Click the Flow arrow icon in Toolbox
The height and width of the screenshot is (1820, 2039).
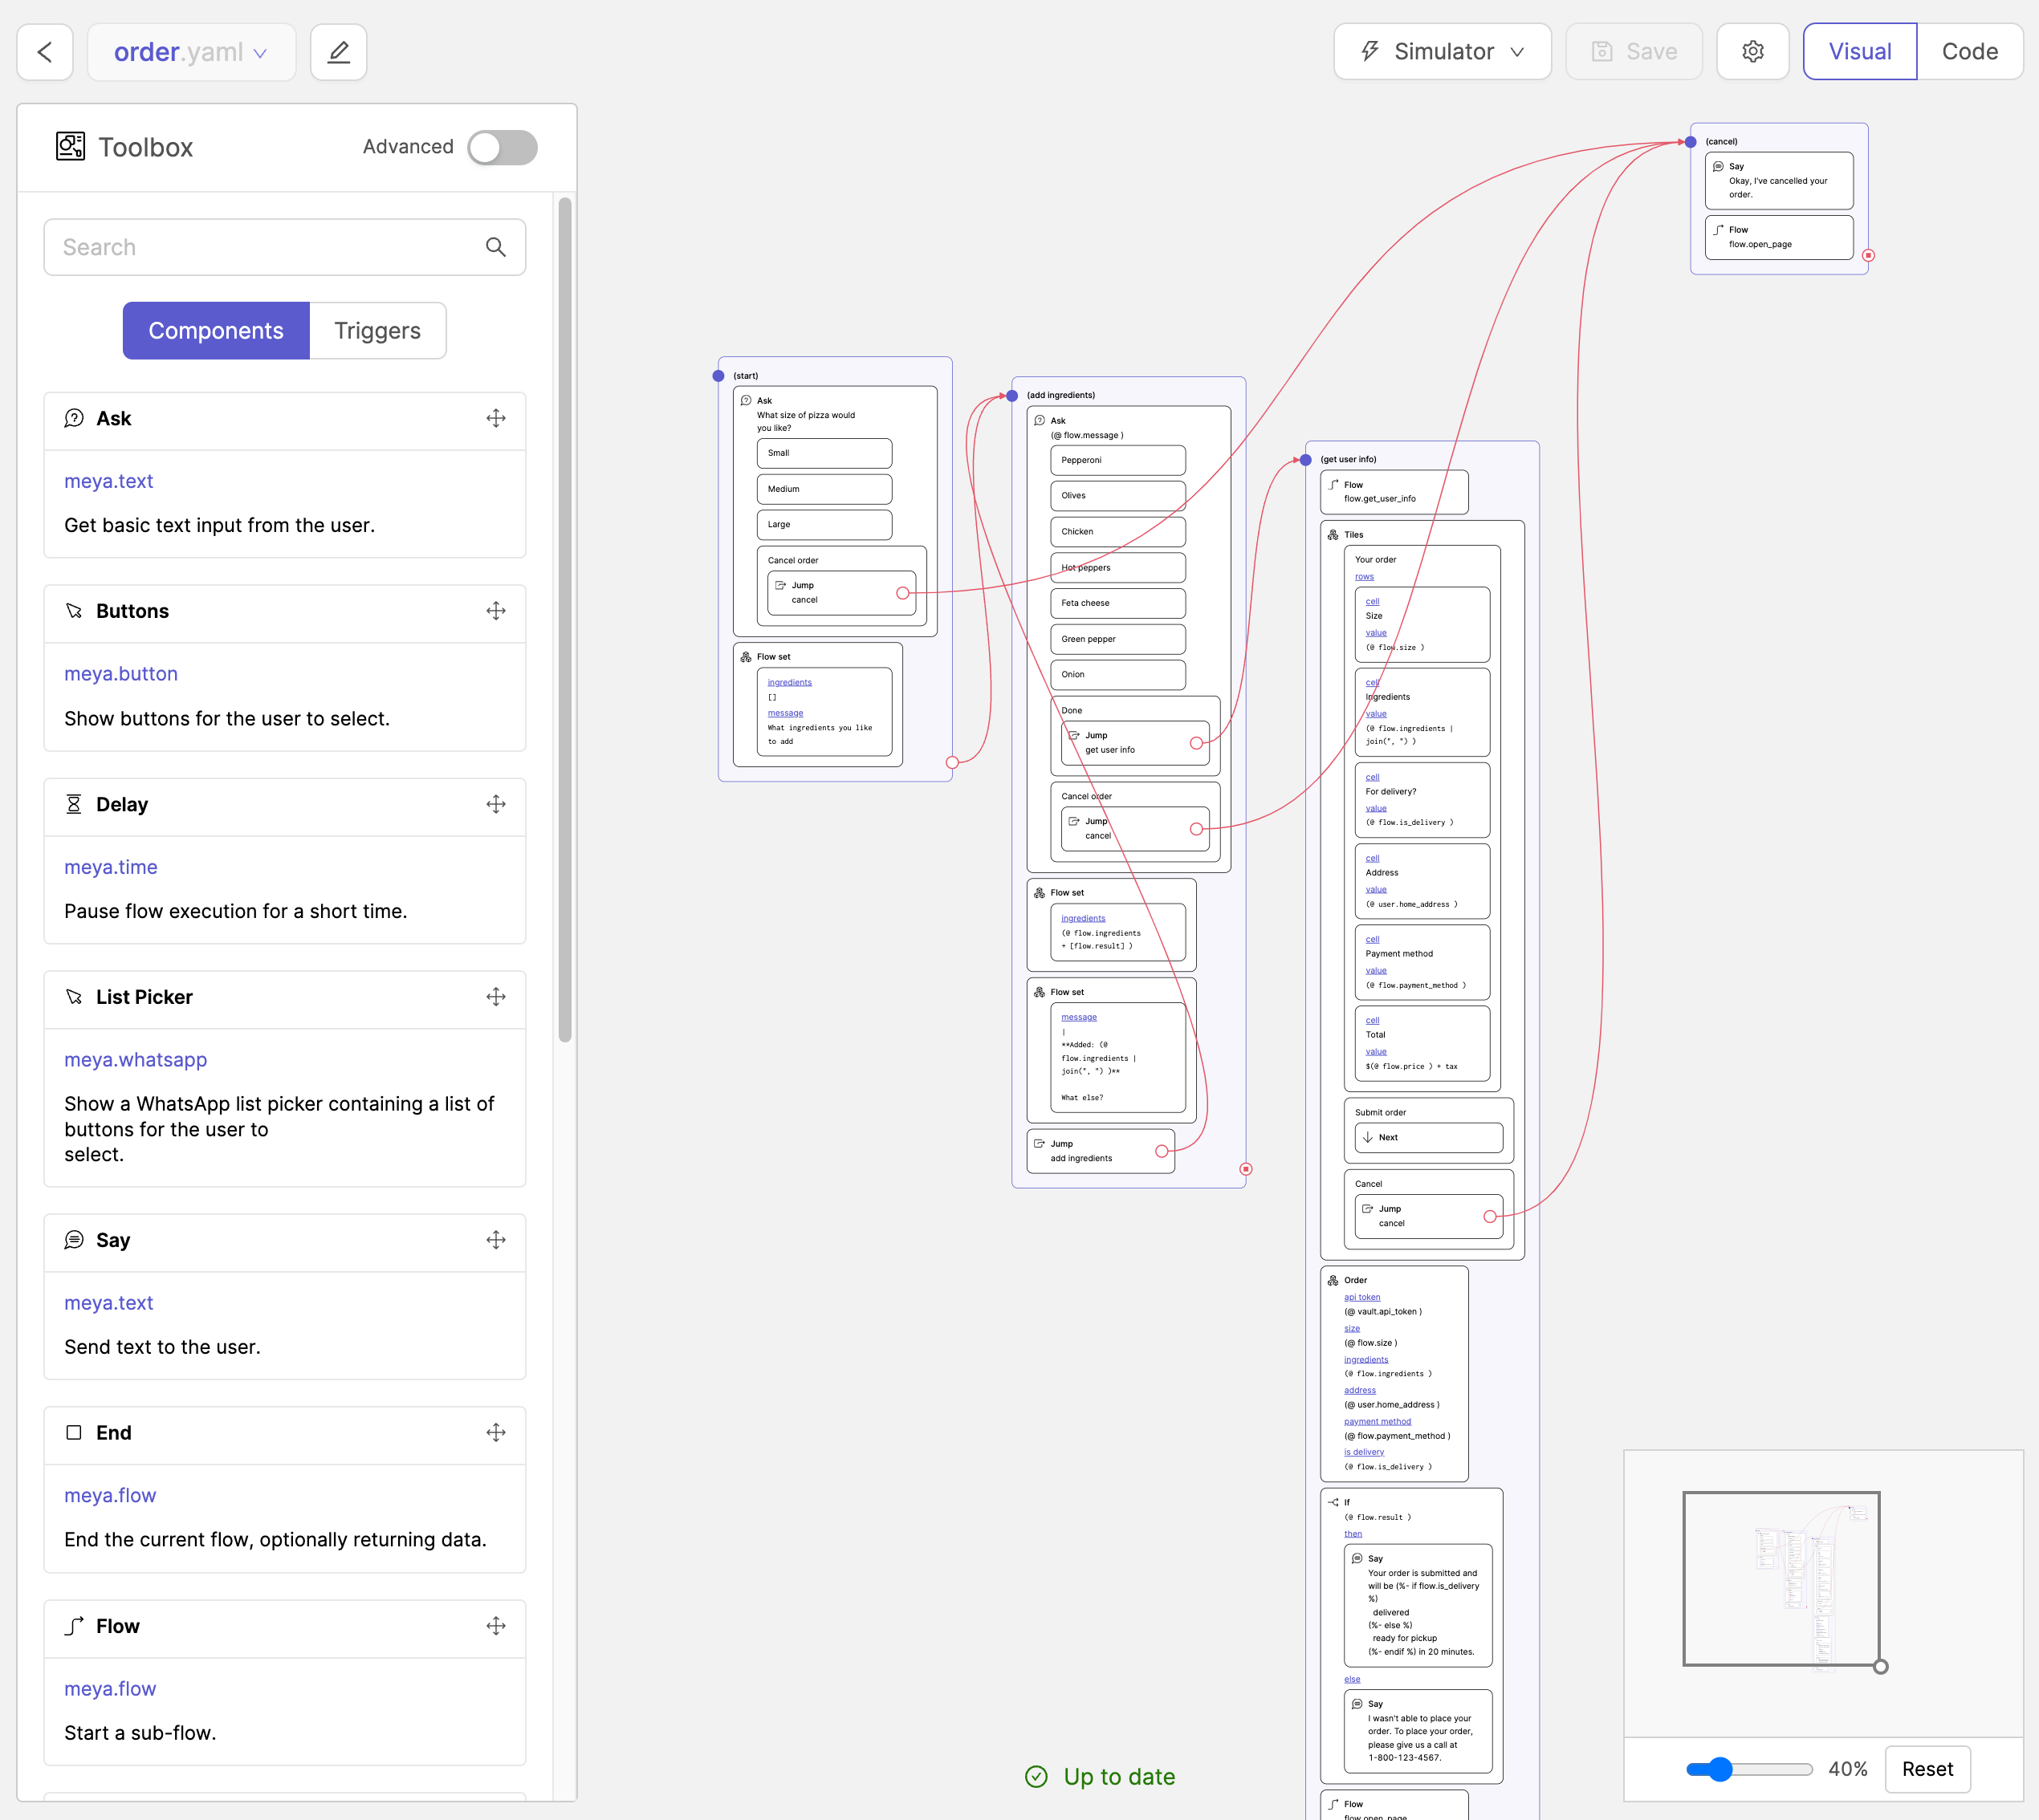click(74, 1626)
